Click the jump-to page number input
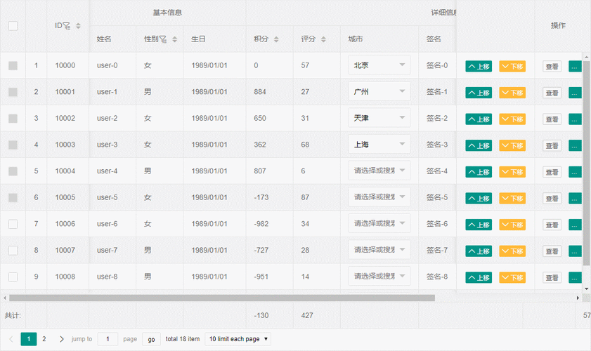Screen dimensions: 591x351 pyautogui.click(x=108, y=339)
